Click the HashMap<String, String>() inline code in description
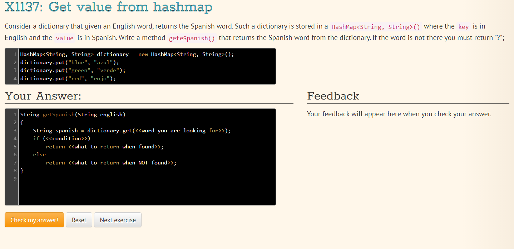Image resolution: width=514 pixels, height=249 pixels. pyautogui.click(x=376, y=27)
